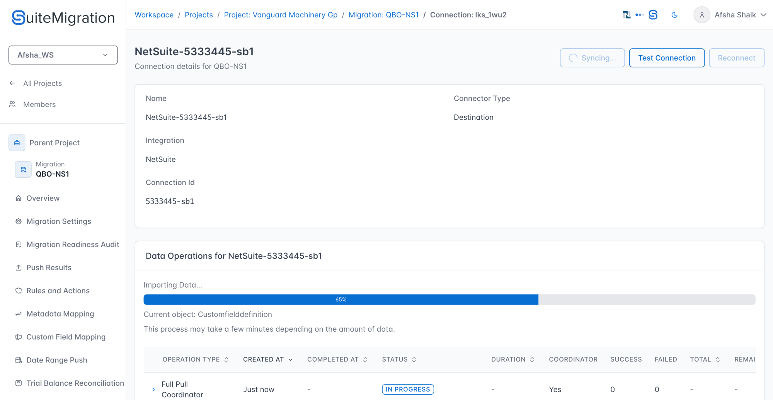This screenshot has height=400, width=773.
Task: Open Metadata Mapping in sidebar
Action: (x=60, y=314)
